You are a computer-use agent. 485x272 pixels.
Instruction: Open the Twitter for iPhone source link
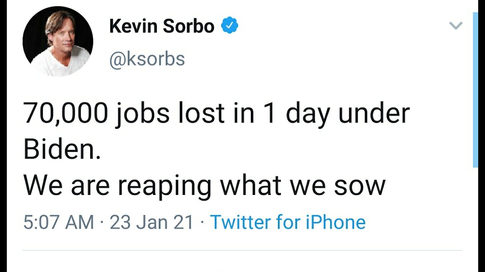click(288, 222)
